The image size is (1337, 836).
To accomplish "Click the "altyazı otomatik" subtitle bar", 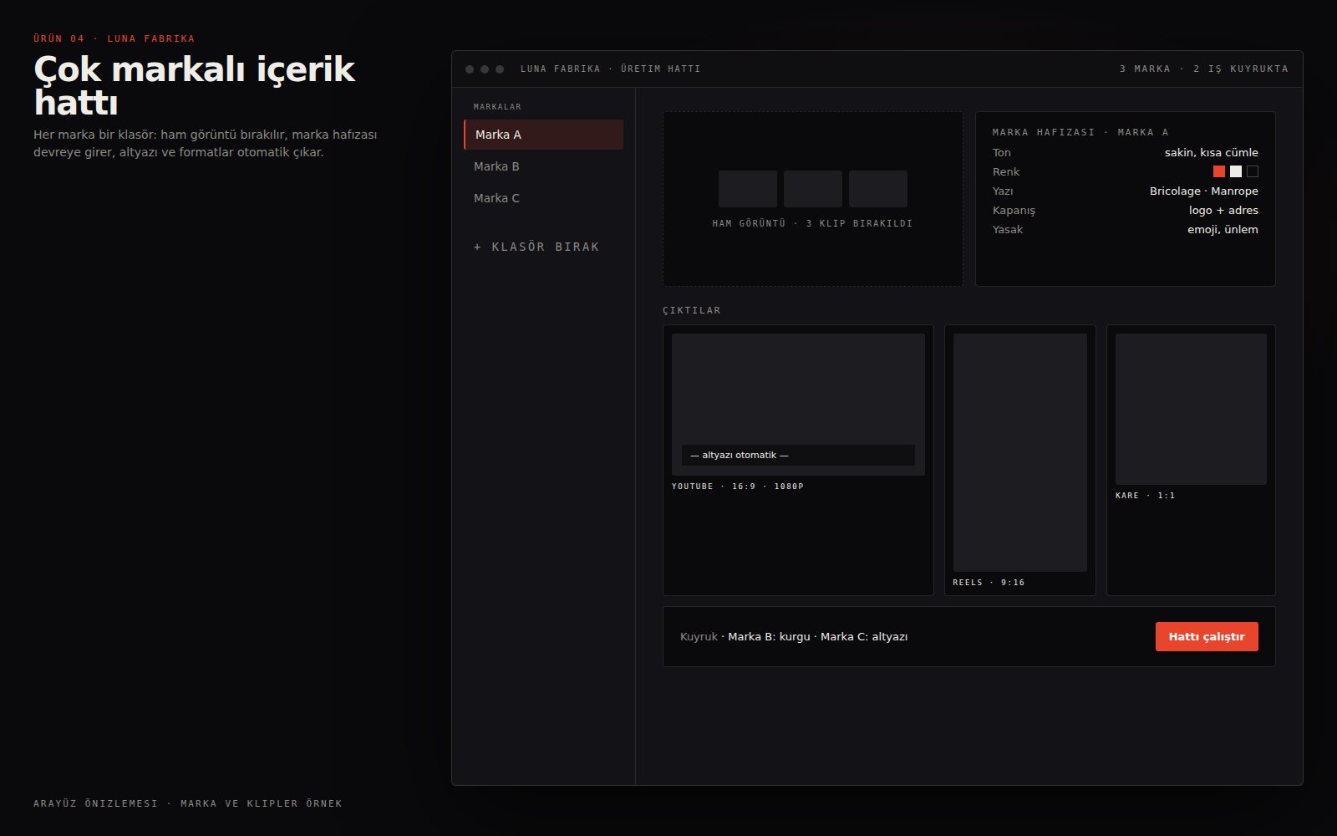I will point(798,455).
